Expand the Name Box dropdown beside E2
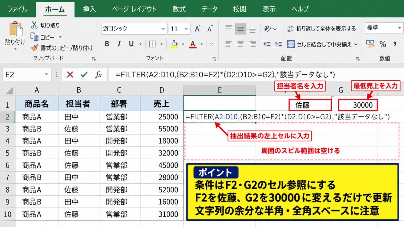Screen dimensions: 404x227 tap(46, 75)
